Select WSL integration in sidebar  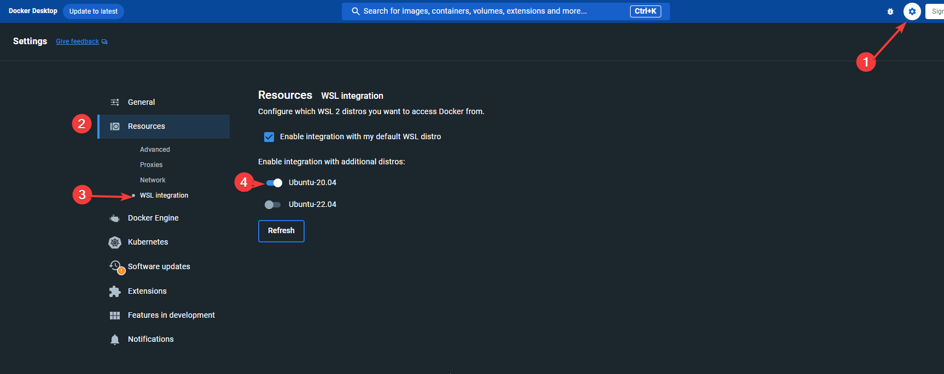(164, 195)
